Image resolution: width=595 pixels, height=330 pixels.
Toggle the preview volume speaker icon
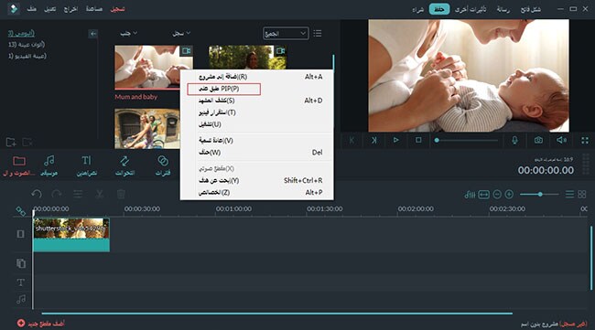pyautogui.click(x=562, y=140)
